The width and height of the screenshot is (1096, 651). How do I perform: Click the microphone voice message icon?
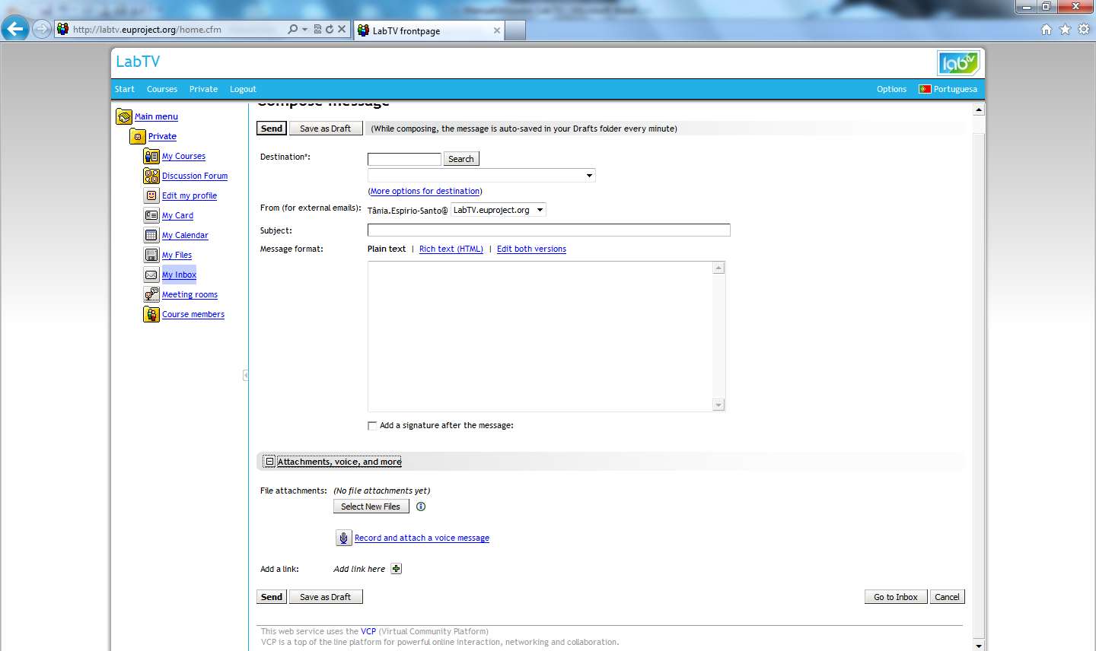(x=344, y=538)
